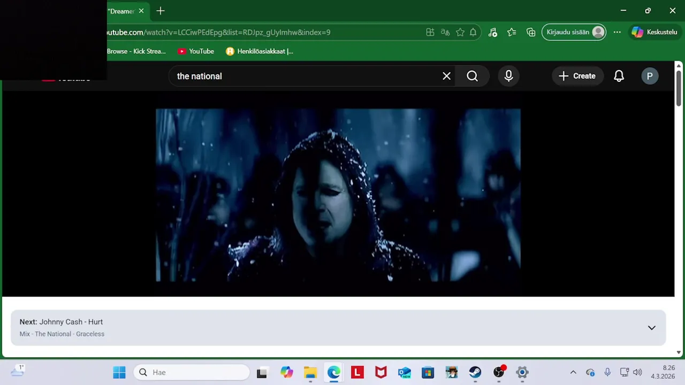The width and height of the screenshot is (685, 385).
Task: Click the YouTube search magnifier button
Action: click(x=473, y=76)
